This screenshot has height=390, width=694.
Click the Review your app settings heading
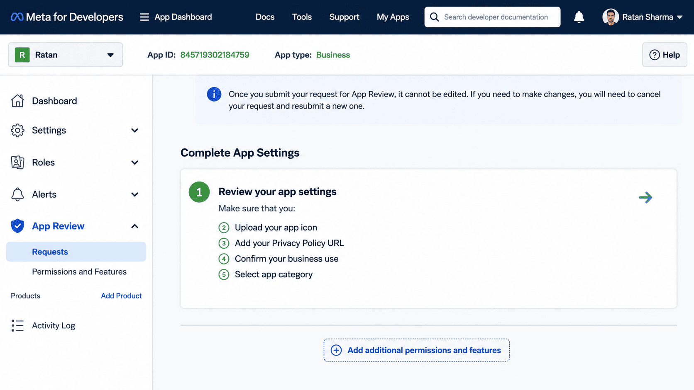coord(277,191)
